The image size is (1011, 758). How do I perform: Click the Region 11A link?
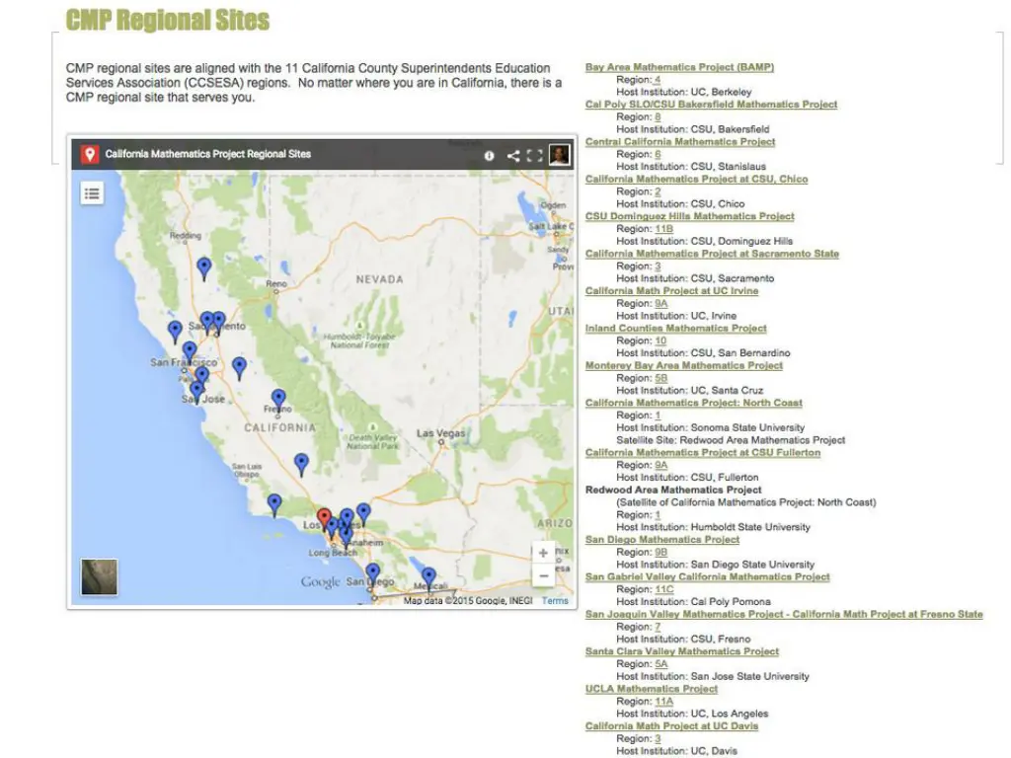(663, 703)
